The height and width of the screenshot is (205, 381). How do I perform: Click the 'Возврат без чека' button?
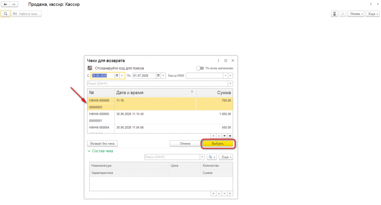click(102, 144)
